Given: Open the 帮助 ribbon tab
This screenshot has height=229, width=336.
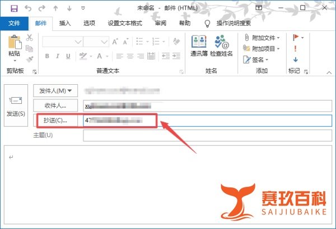Looking at the screenshot, I should (x=185, y=23).
